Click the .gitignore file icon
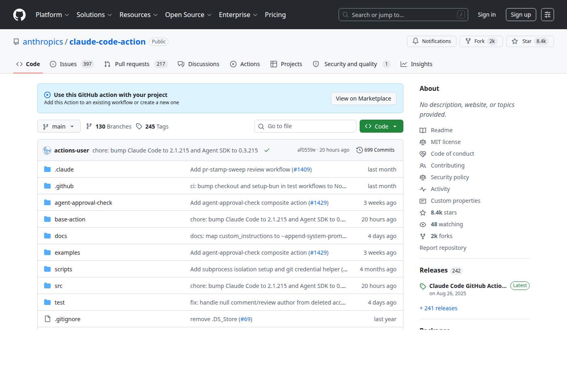 pyautogui.click(x=47, y=319)
